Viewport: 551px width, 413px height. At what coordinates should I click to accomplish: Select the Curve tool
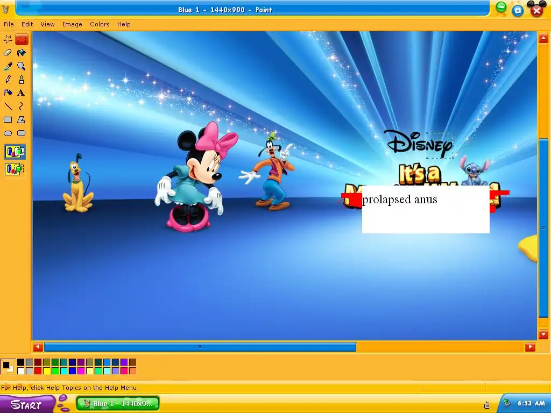(x=22, y=106)
